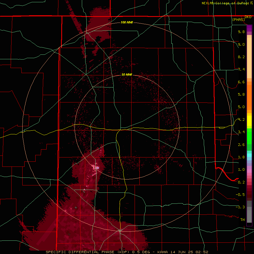Click the NEXLAB-College of DuPage credit text
Viewport: 254px width, 254px height.
click(x=225, y=3)
